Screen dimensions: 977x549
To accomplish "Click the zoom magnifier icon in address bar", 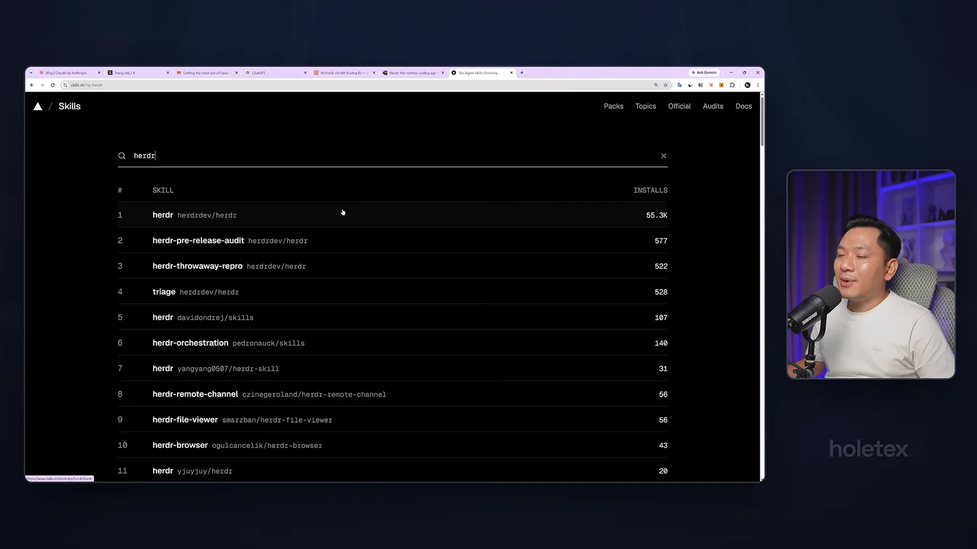I will (656, 85).
